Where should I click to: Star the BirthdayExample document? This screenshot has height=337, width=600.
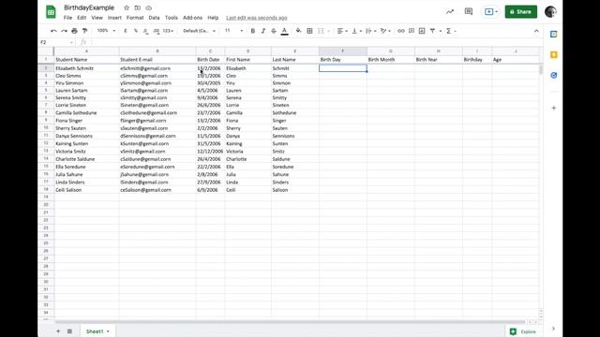pyautogui.click(x=127, y=7)
